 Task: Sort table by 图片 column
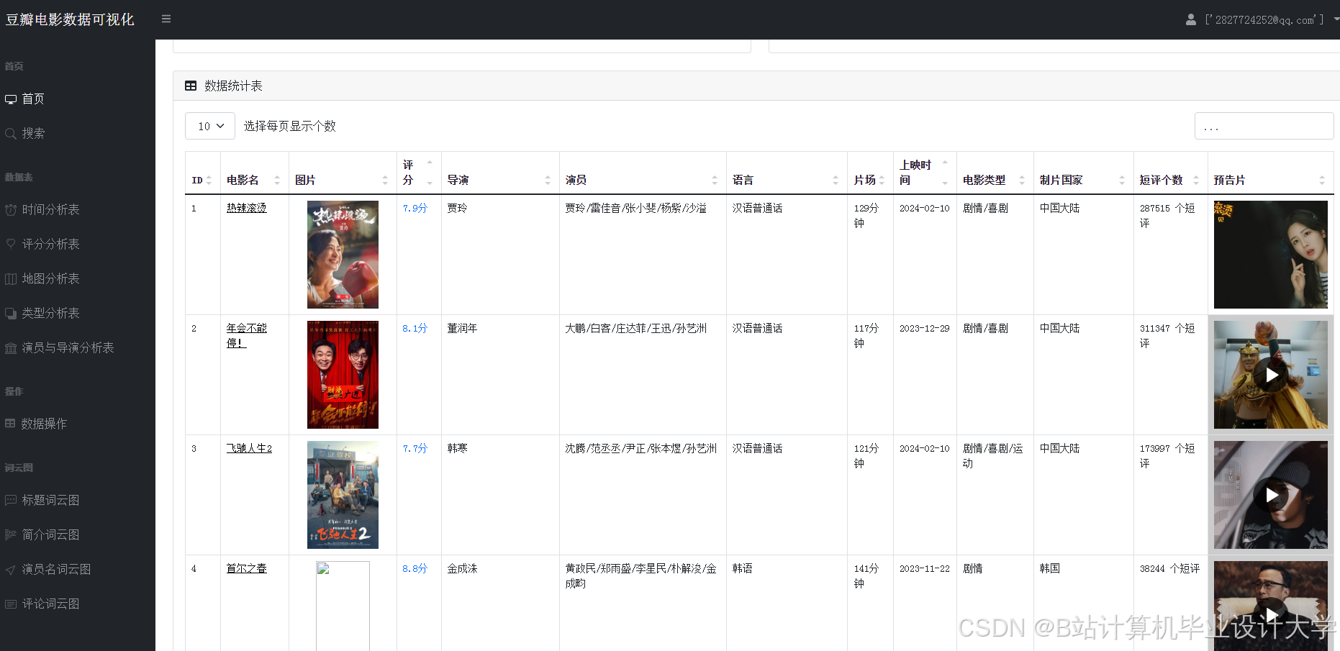coord(343,173)
